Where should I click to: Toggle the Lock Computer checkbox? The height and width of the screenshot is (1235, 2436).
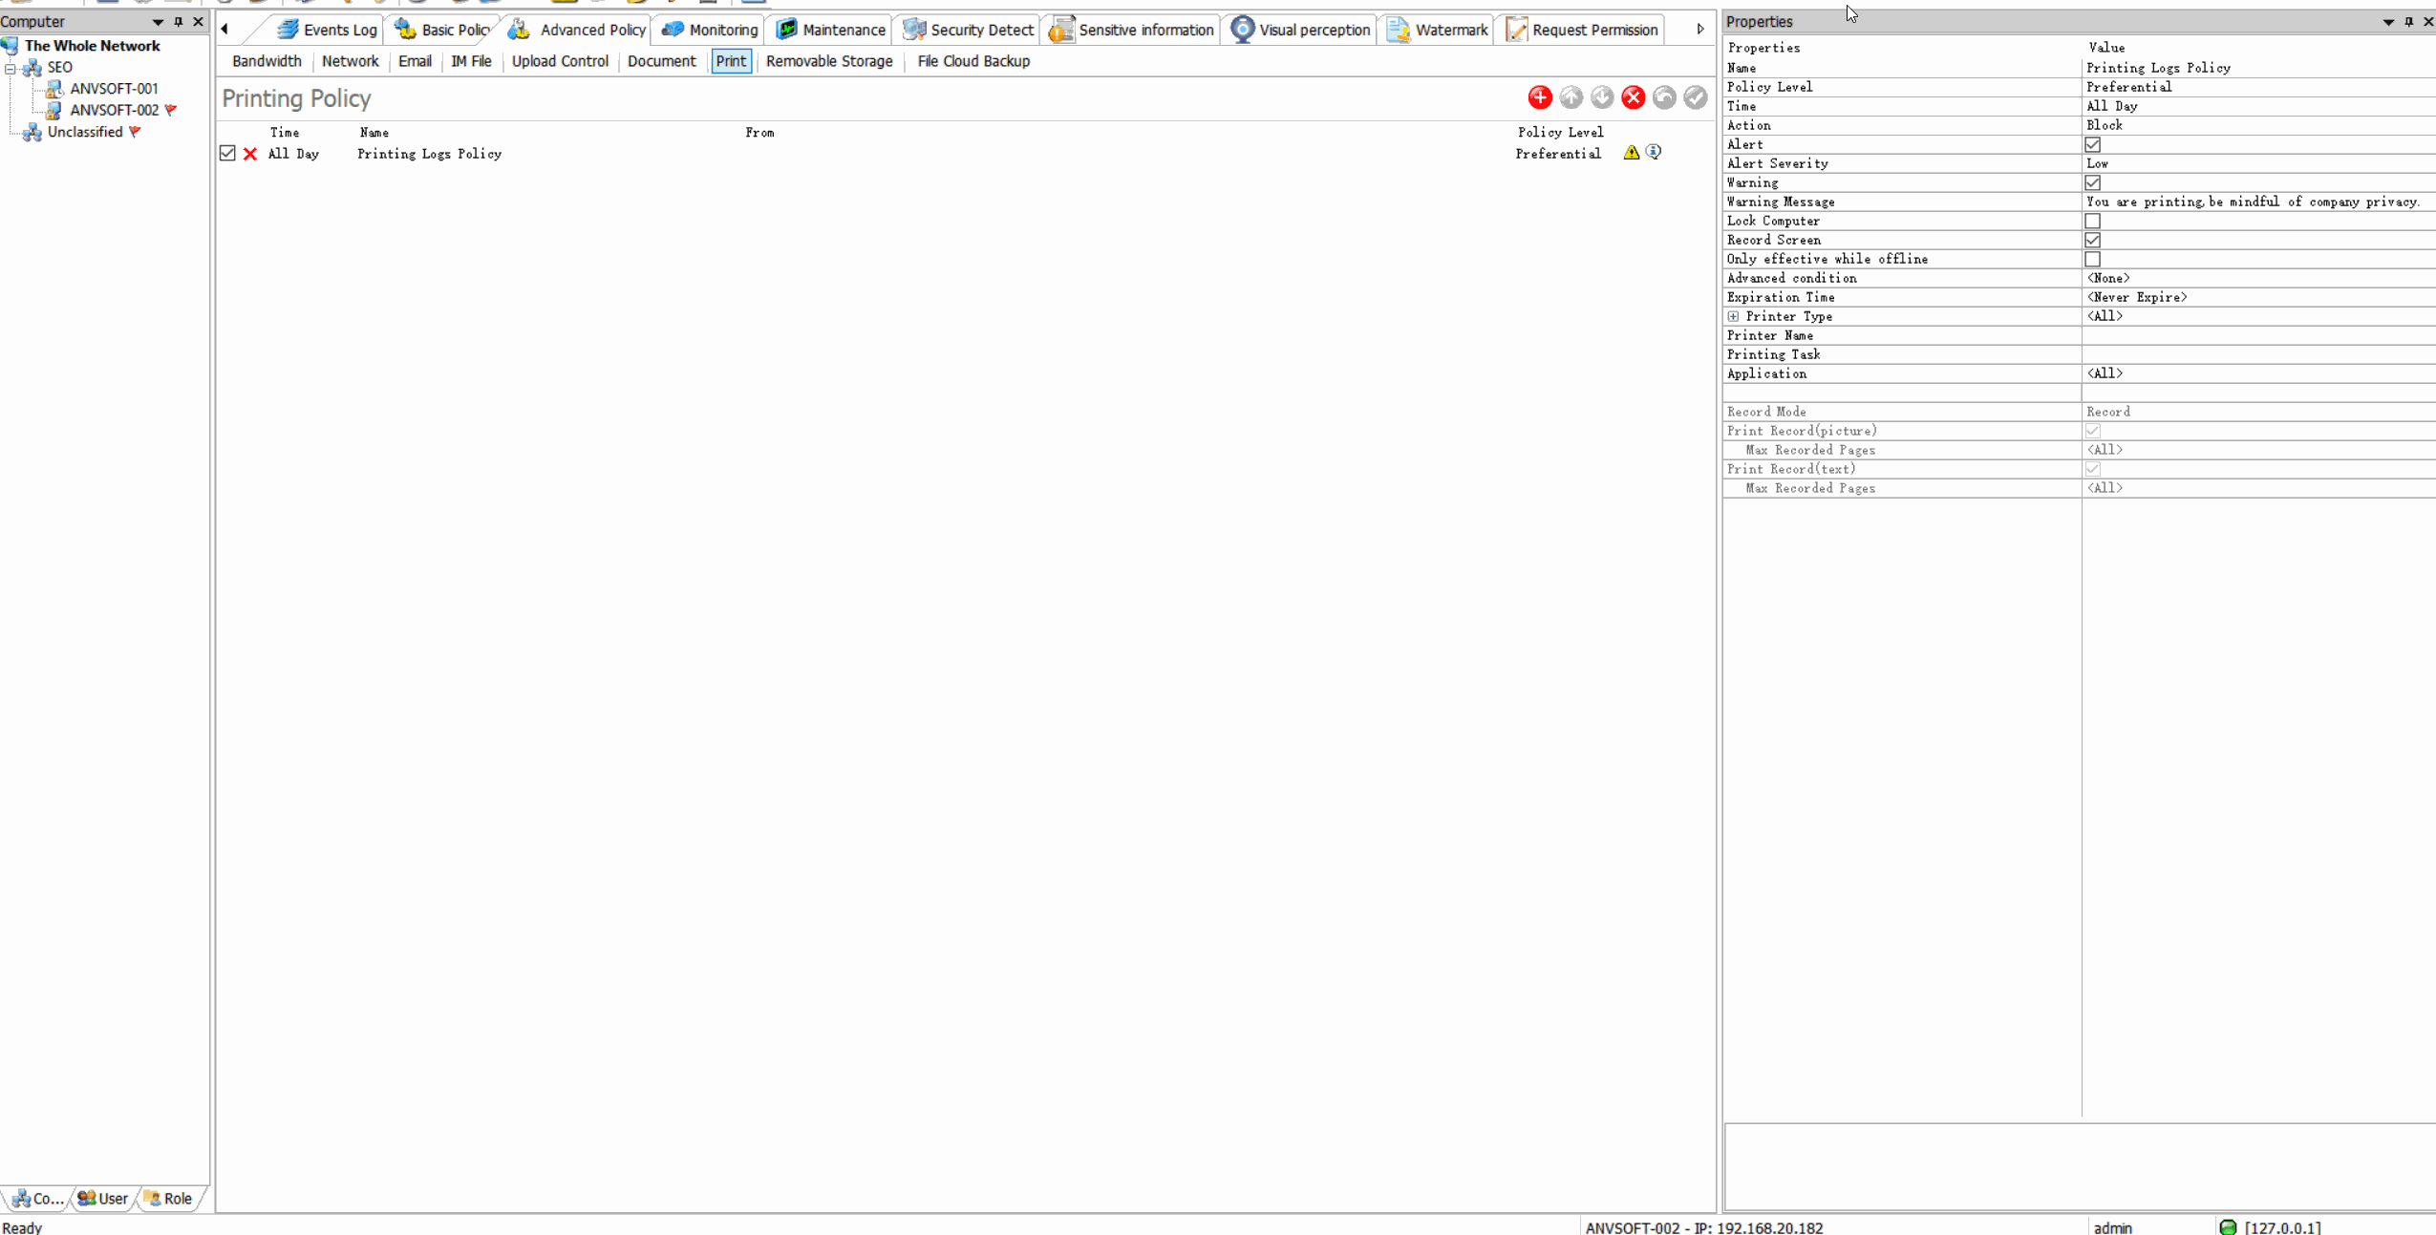2092,221
